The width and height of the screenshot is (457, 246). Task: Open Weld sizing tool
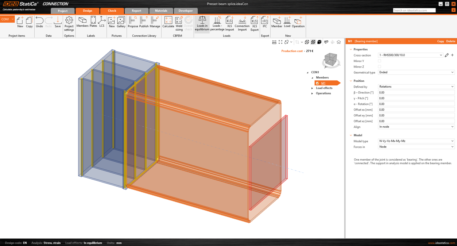[x=179, y=23]
